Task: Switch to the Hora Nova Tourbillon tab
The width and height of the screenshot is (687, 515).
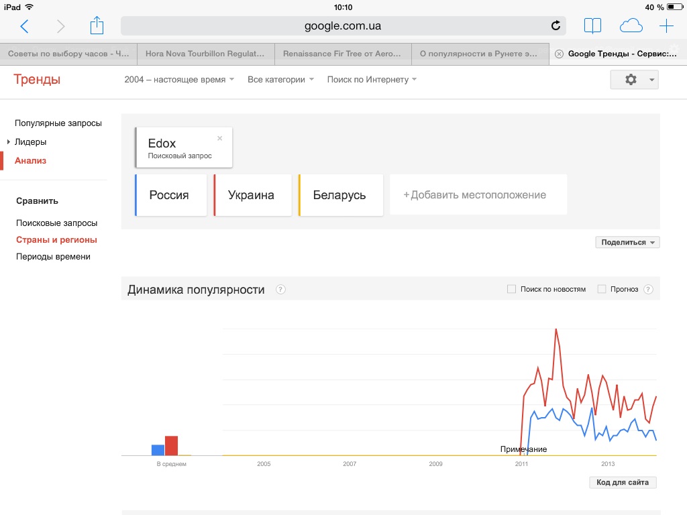Action: pyautogui.click(x=206, y=54)
